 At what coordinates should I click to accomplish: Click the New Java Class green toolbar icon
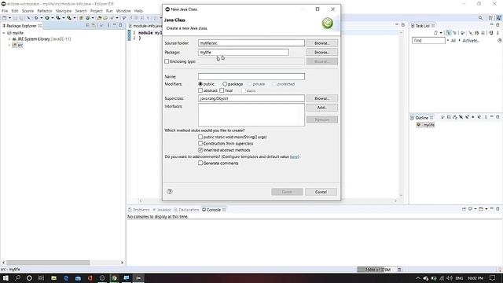tap(87, 18)
